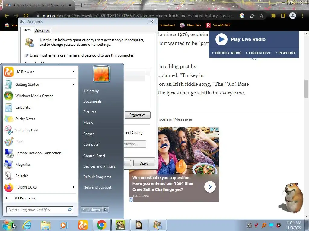Open the Chrome extensions puzzle icon
309x231 pixels.
click(x=273, y=16)
